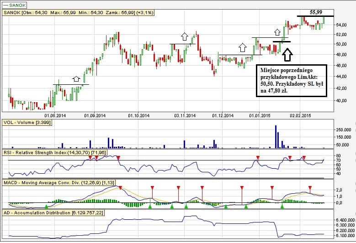Click the tallest volume bar in January 2015
The width and height of the screenshot is (356, 243).
pos(276,136)
